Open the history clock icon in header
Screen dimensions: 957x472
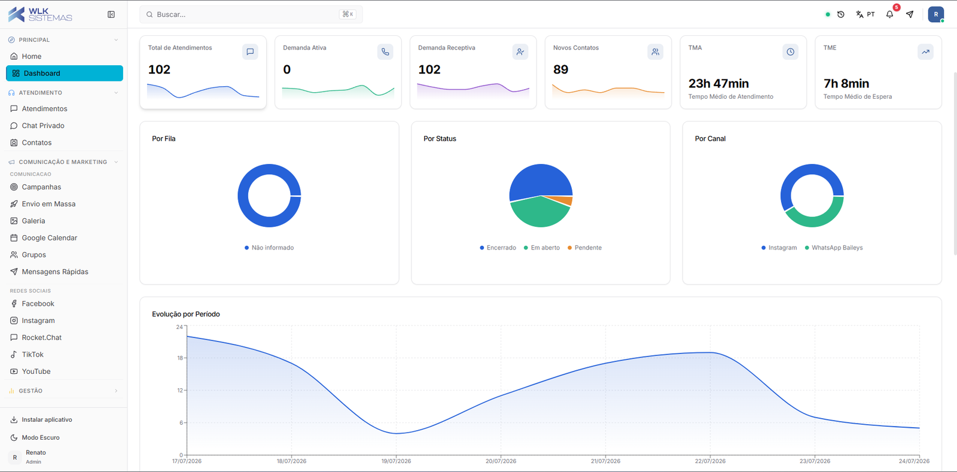click(841, 14)
